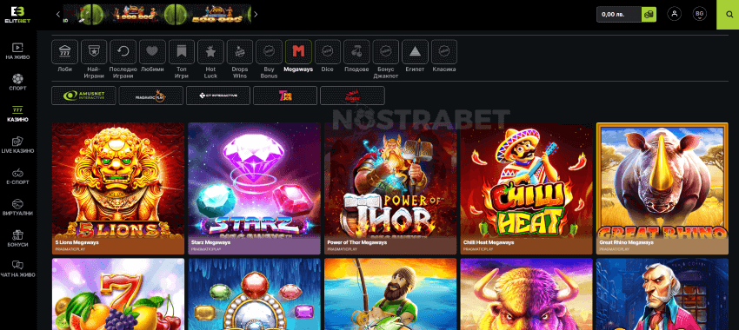Select the Megaways category icon
The width and height of the screenshot is (739, 330).
pos(298,52)
